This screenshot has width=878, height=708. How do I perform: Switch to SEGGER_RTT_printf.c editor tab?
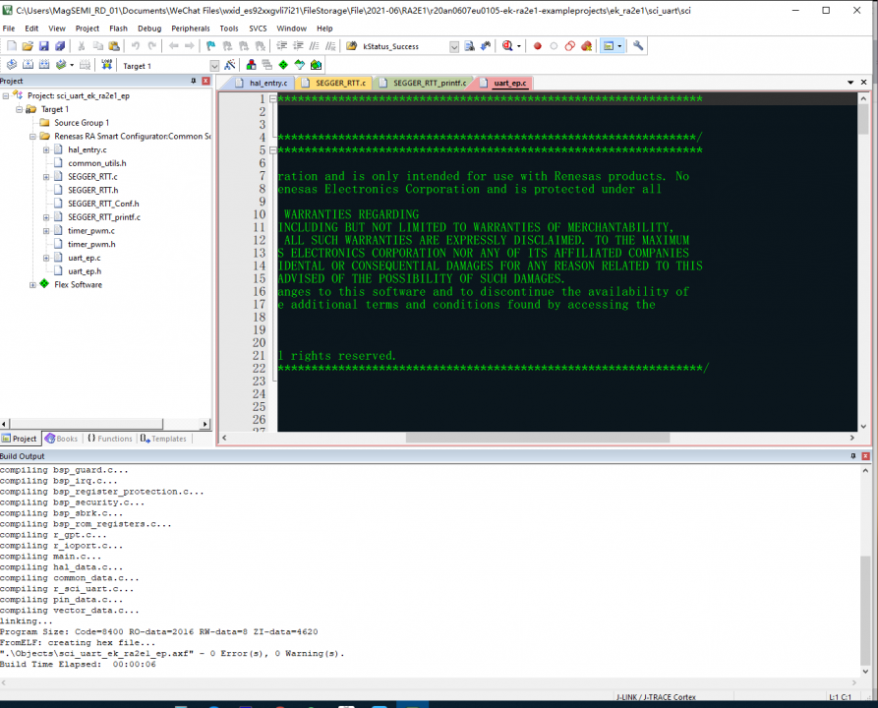coord(424,83)
